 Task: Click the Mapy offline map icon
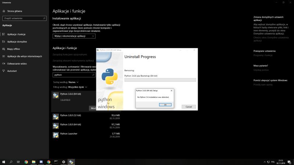click(4, 49)
